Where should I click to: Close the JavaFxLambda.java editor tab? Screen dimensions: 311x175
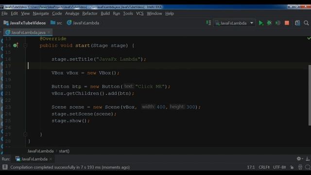coord(49,33)
